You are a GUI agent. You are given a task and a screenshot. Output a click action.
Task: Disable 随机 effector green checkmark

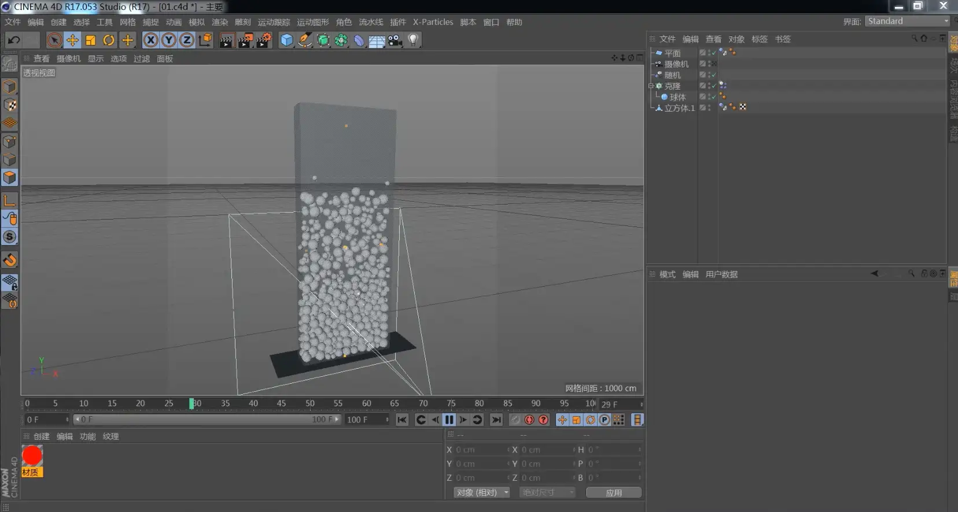point(713,75)
